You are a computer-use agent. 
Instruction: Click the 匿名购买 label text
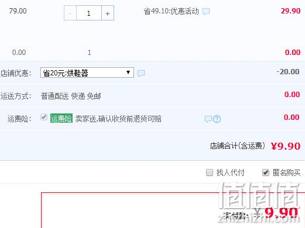click(286, 172)
